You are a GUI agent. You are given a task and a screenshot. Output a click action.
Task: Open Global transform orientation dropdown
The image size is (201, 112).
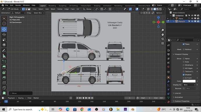pyautogui.click(x=88, y=9)
